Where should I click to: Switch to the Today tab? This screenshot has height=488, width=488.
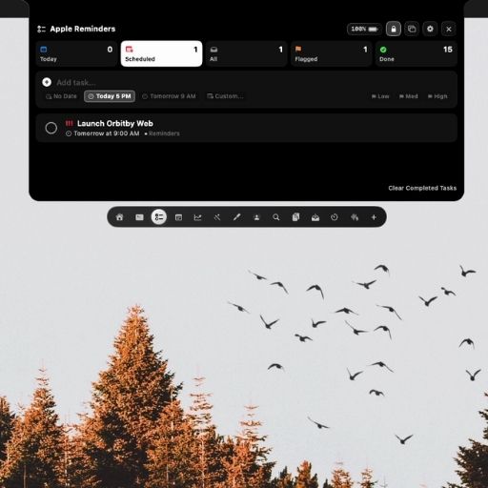tap(76, 53)
